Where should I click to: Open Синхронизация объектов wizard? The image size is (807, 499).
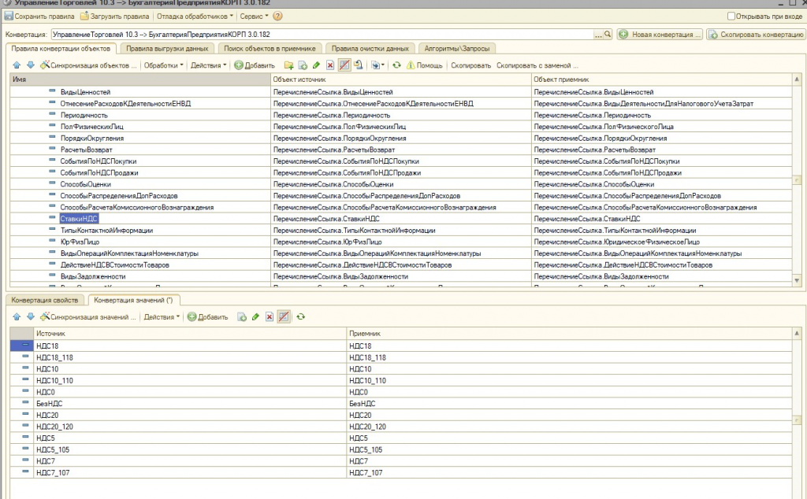(x=88, y=65)
